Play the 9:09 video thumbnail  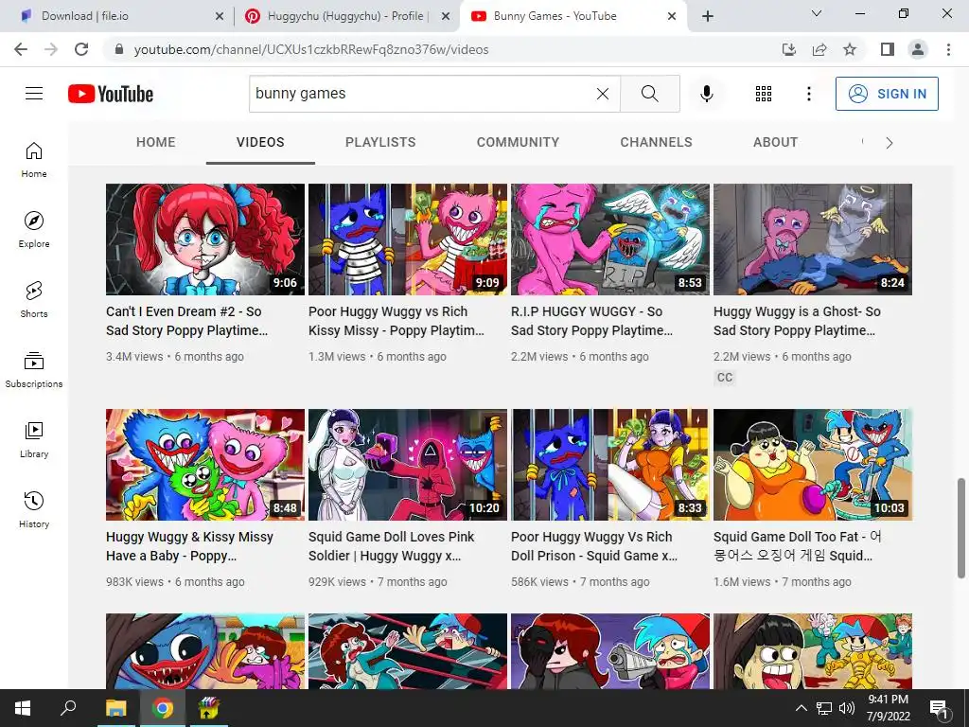pyautogui.click(x=408, y=239)
